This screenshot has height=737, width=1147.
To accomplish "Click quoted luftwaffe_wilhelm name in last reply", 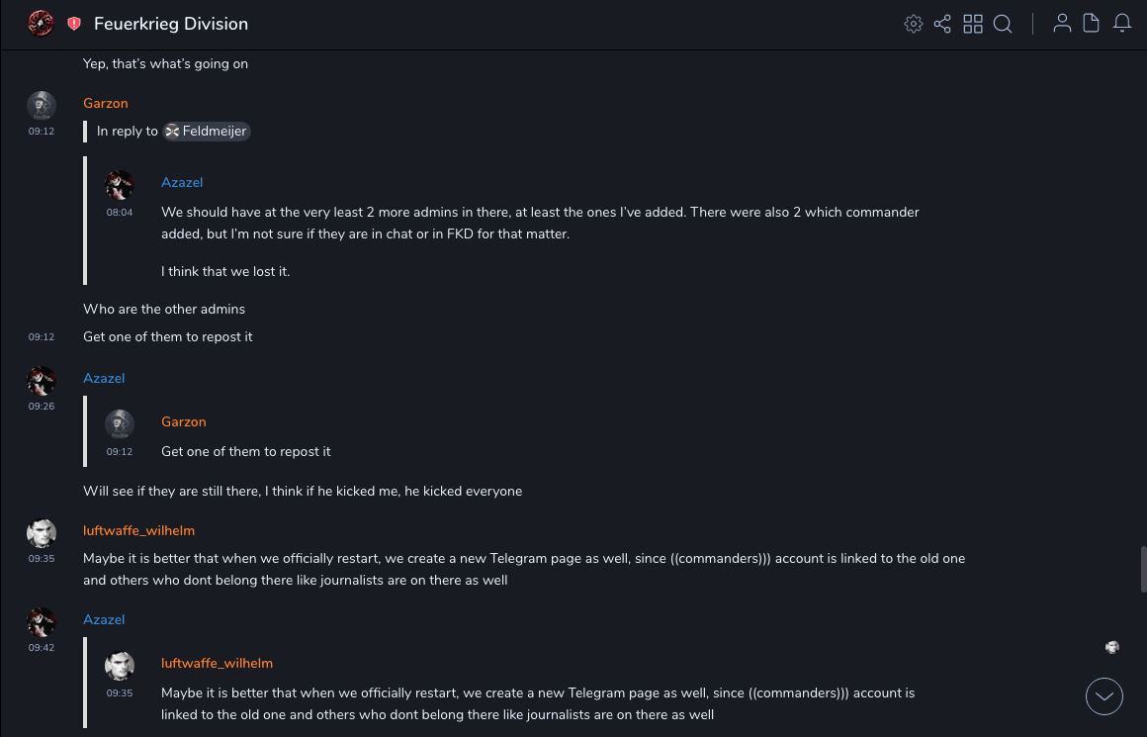I will pos(217,663).
